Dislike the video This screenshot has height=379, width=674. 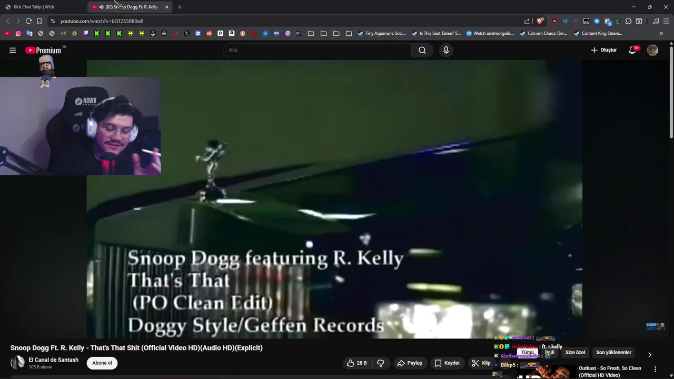pos(381,363)
